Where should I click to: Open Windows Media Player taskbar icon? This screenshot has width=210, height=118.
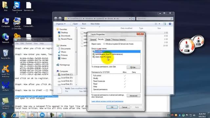point(32,115)
